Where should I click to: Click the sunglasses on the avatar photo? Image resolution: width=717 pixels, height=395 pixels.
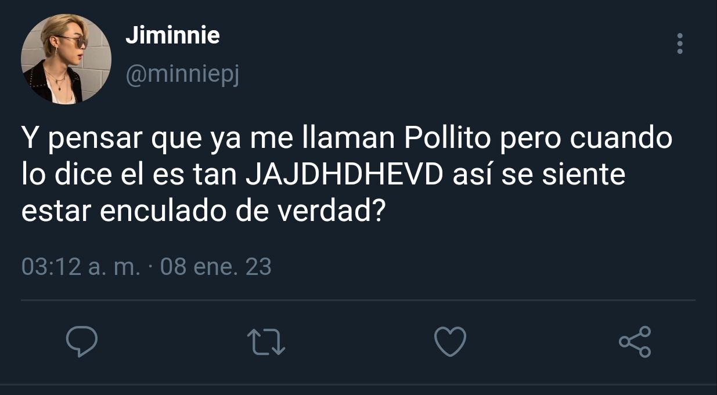(73, 41)
